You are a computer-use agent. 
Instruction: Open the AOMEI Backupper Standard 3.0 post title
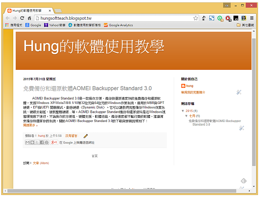coord(87,88)
